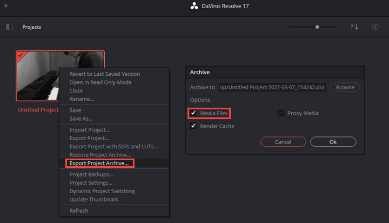Open Project Backups... entry

[x=91, y=174]
